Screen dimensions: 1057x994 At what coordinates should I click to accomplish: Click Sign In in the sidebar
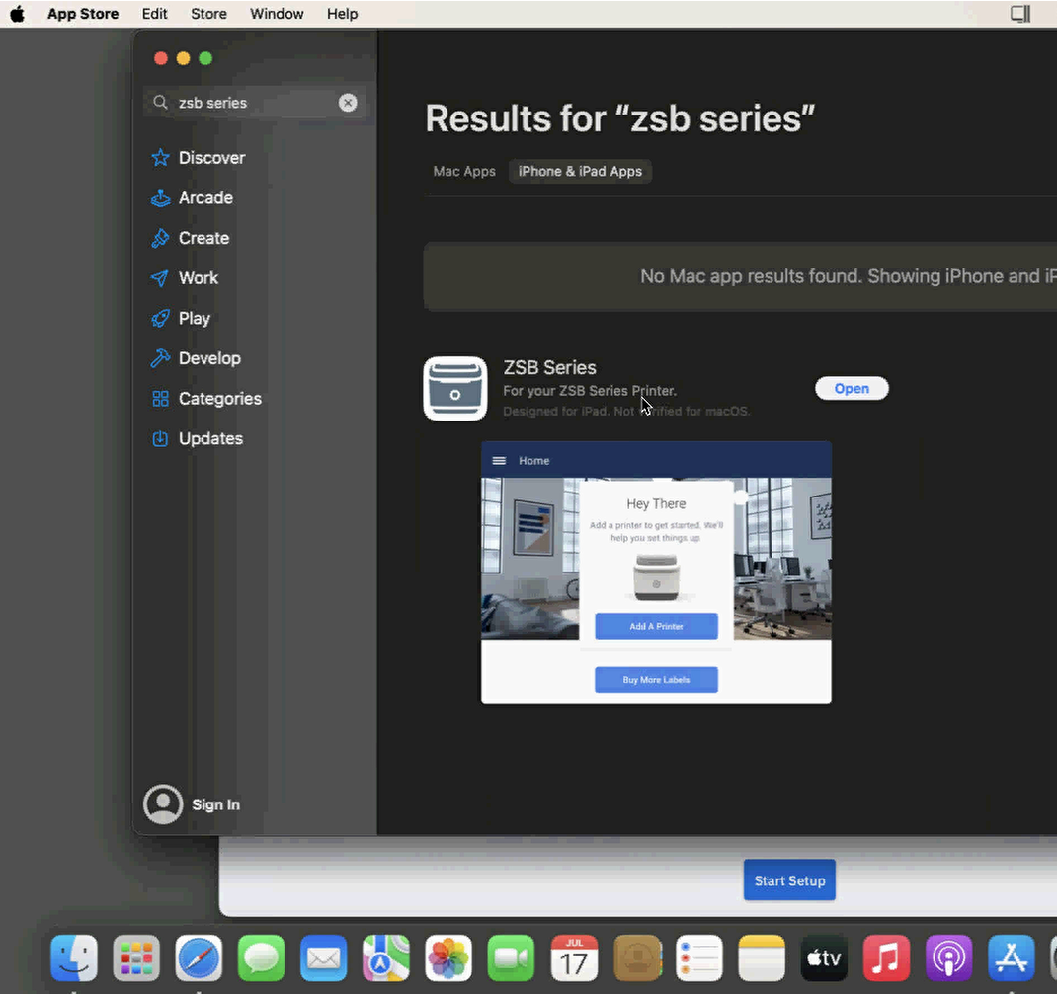click(x=215, y=804)
